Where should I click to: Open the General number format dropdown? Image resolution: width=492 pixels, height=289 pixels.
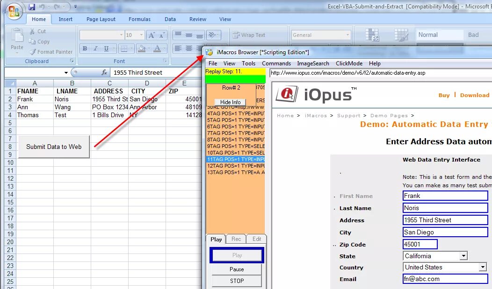click(x=347, y=35)
